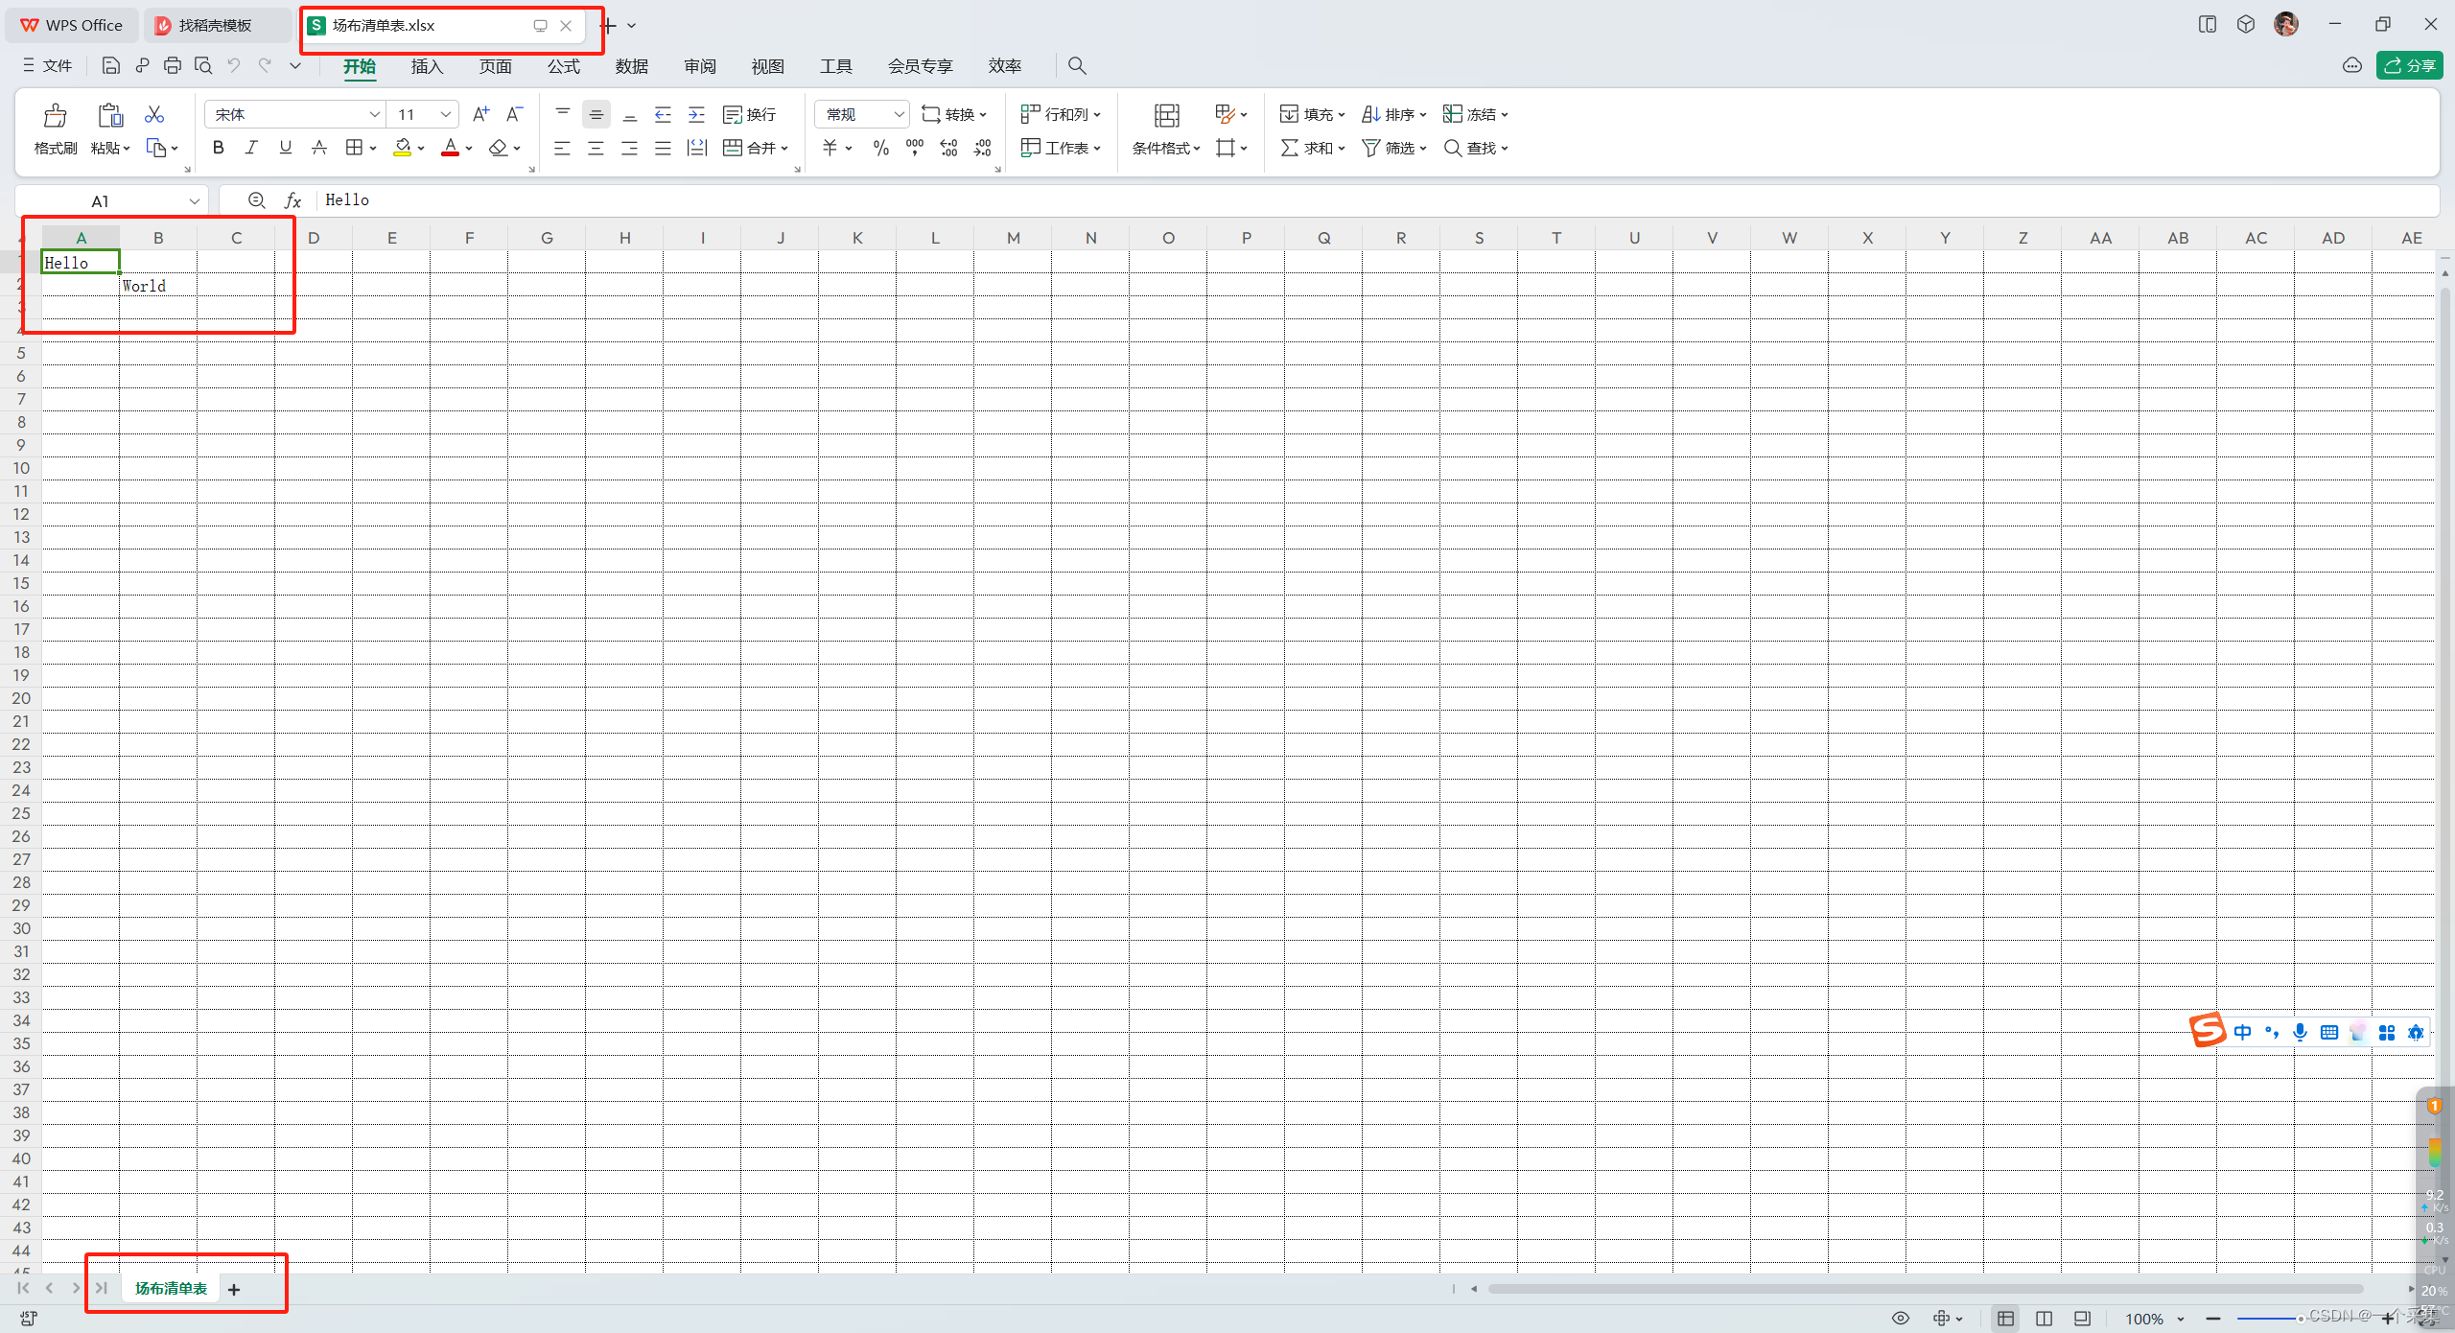Image resolution: width=2455 pixels, height=1333 pixels.
Task: Expand the font name dropdown 宋体
Action: [374, 115]
